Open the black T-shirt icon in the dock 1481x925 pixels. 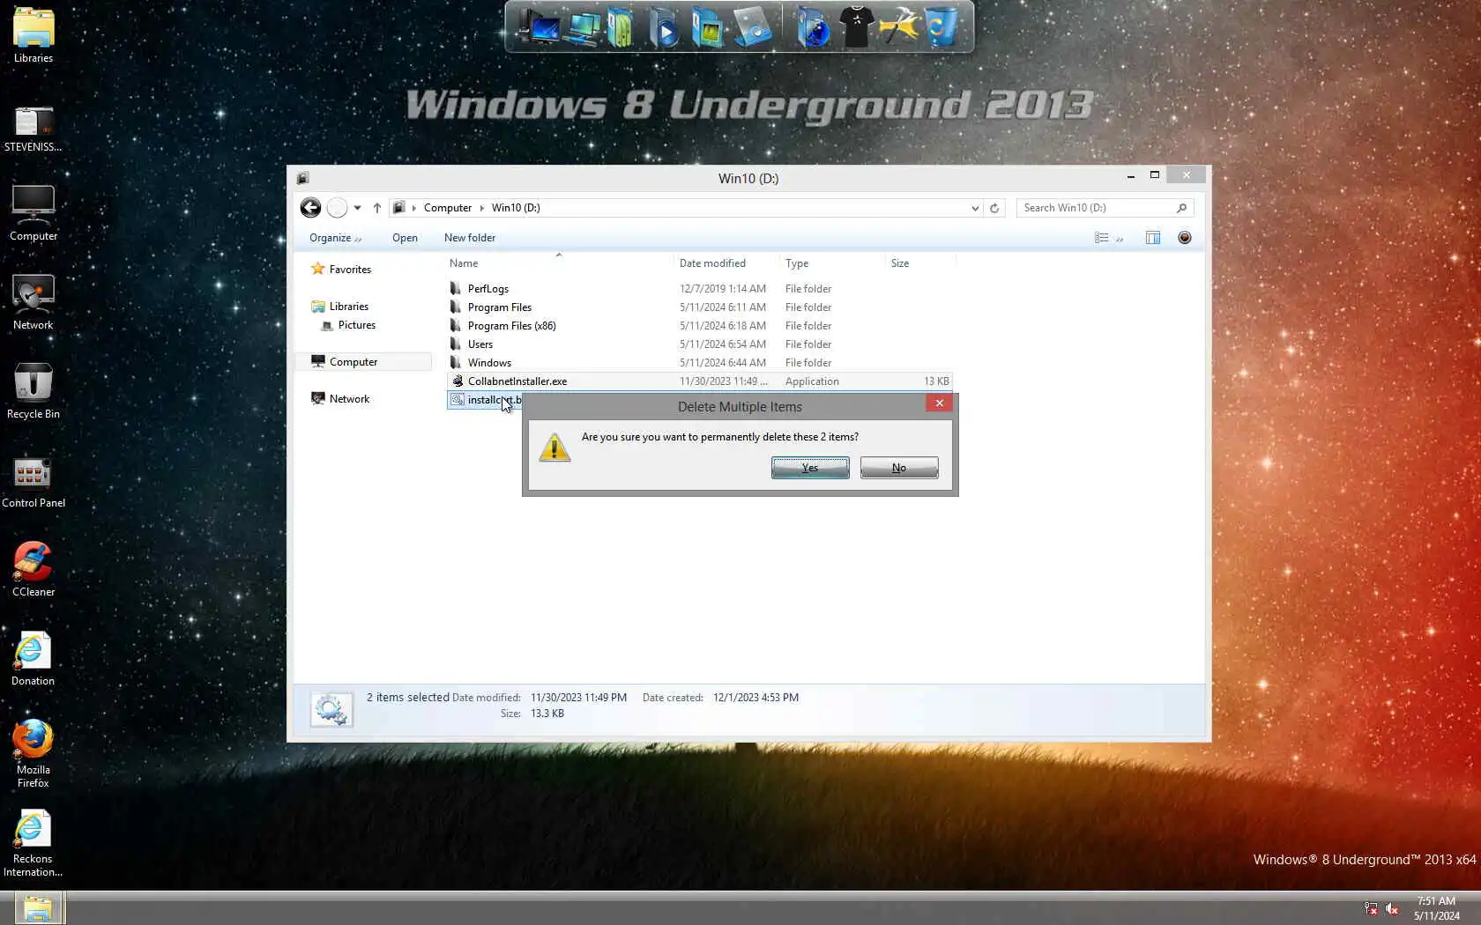pyautogui.click(x=856, y=26)
